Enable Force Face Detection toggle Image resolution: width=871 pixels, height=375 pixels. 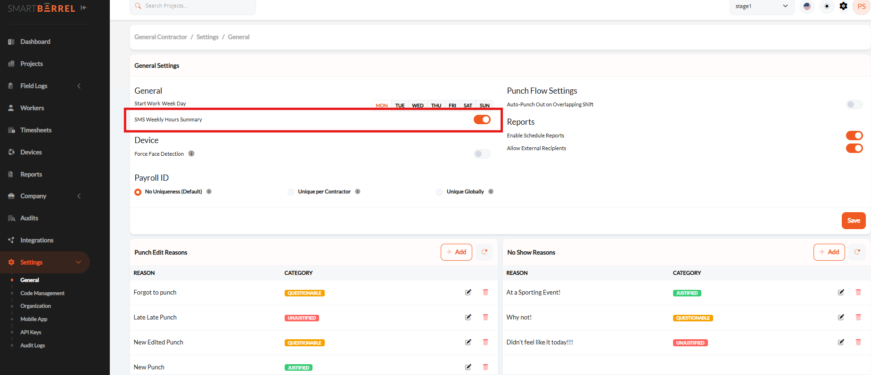(482, 154)
